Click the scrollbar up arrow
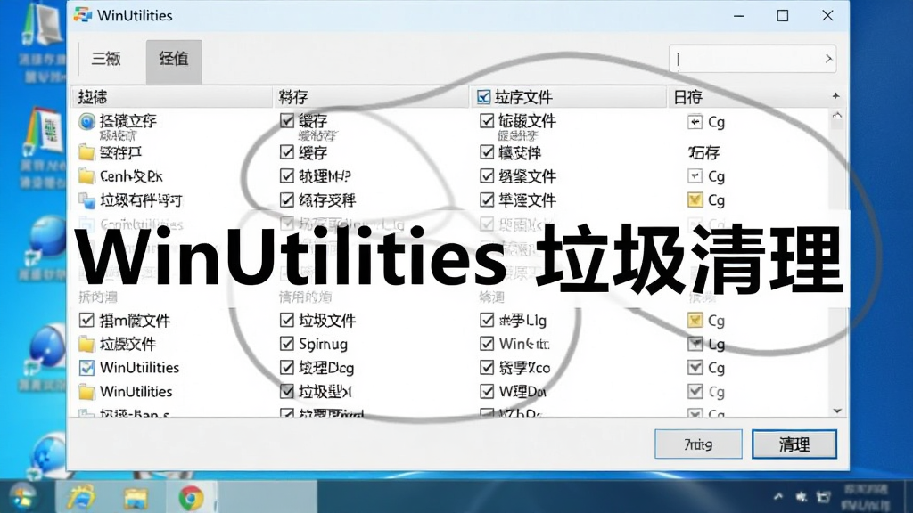The width and height of the screenshot is (913, 513). point(836,115)
